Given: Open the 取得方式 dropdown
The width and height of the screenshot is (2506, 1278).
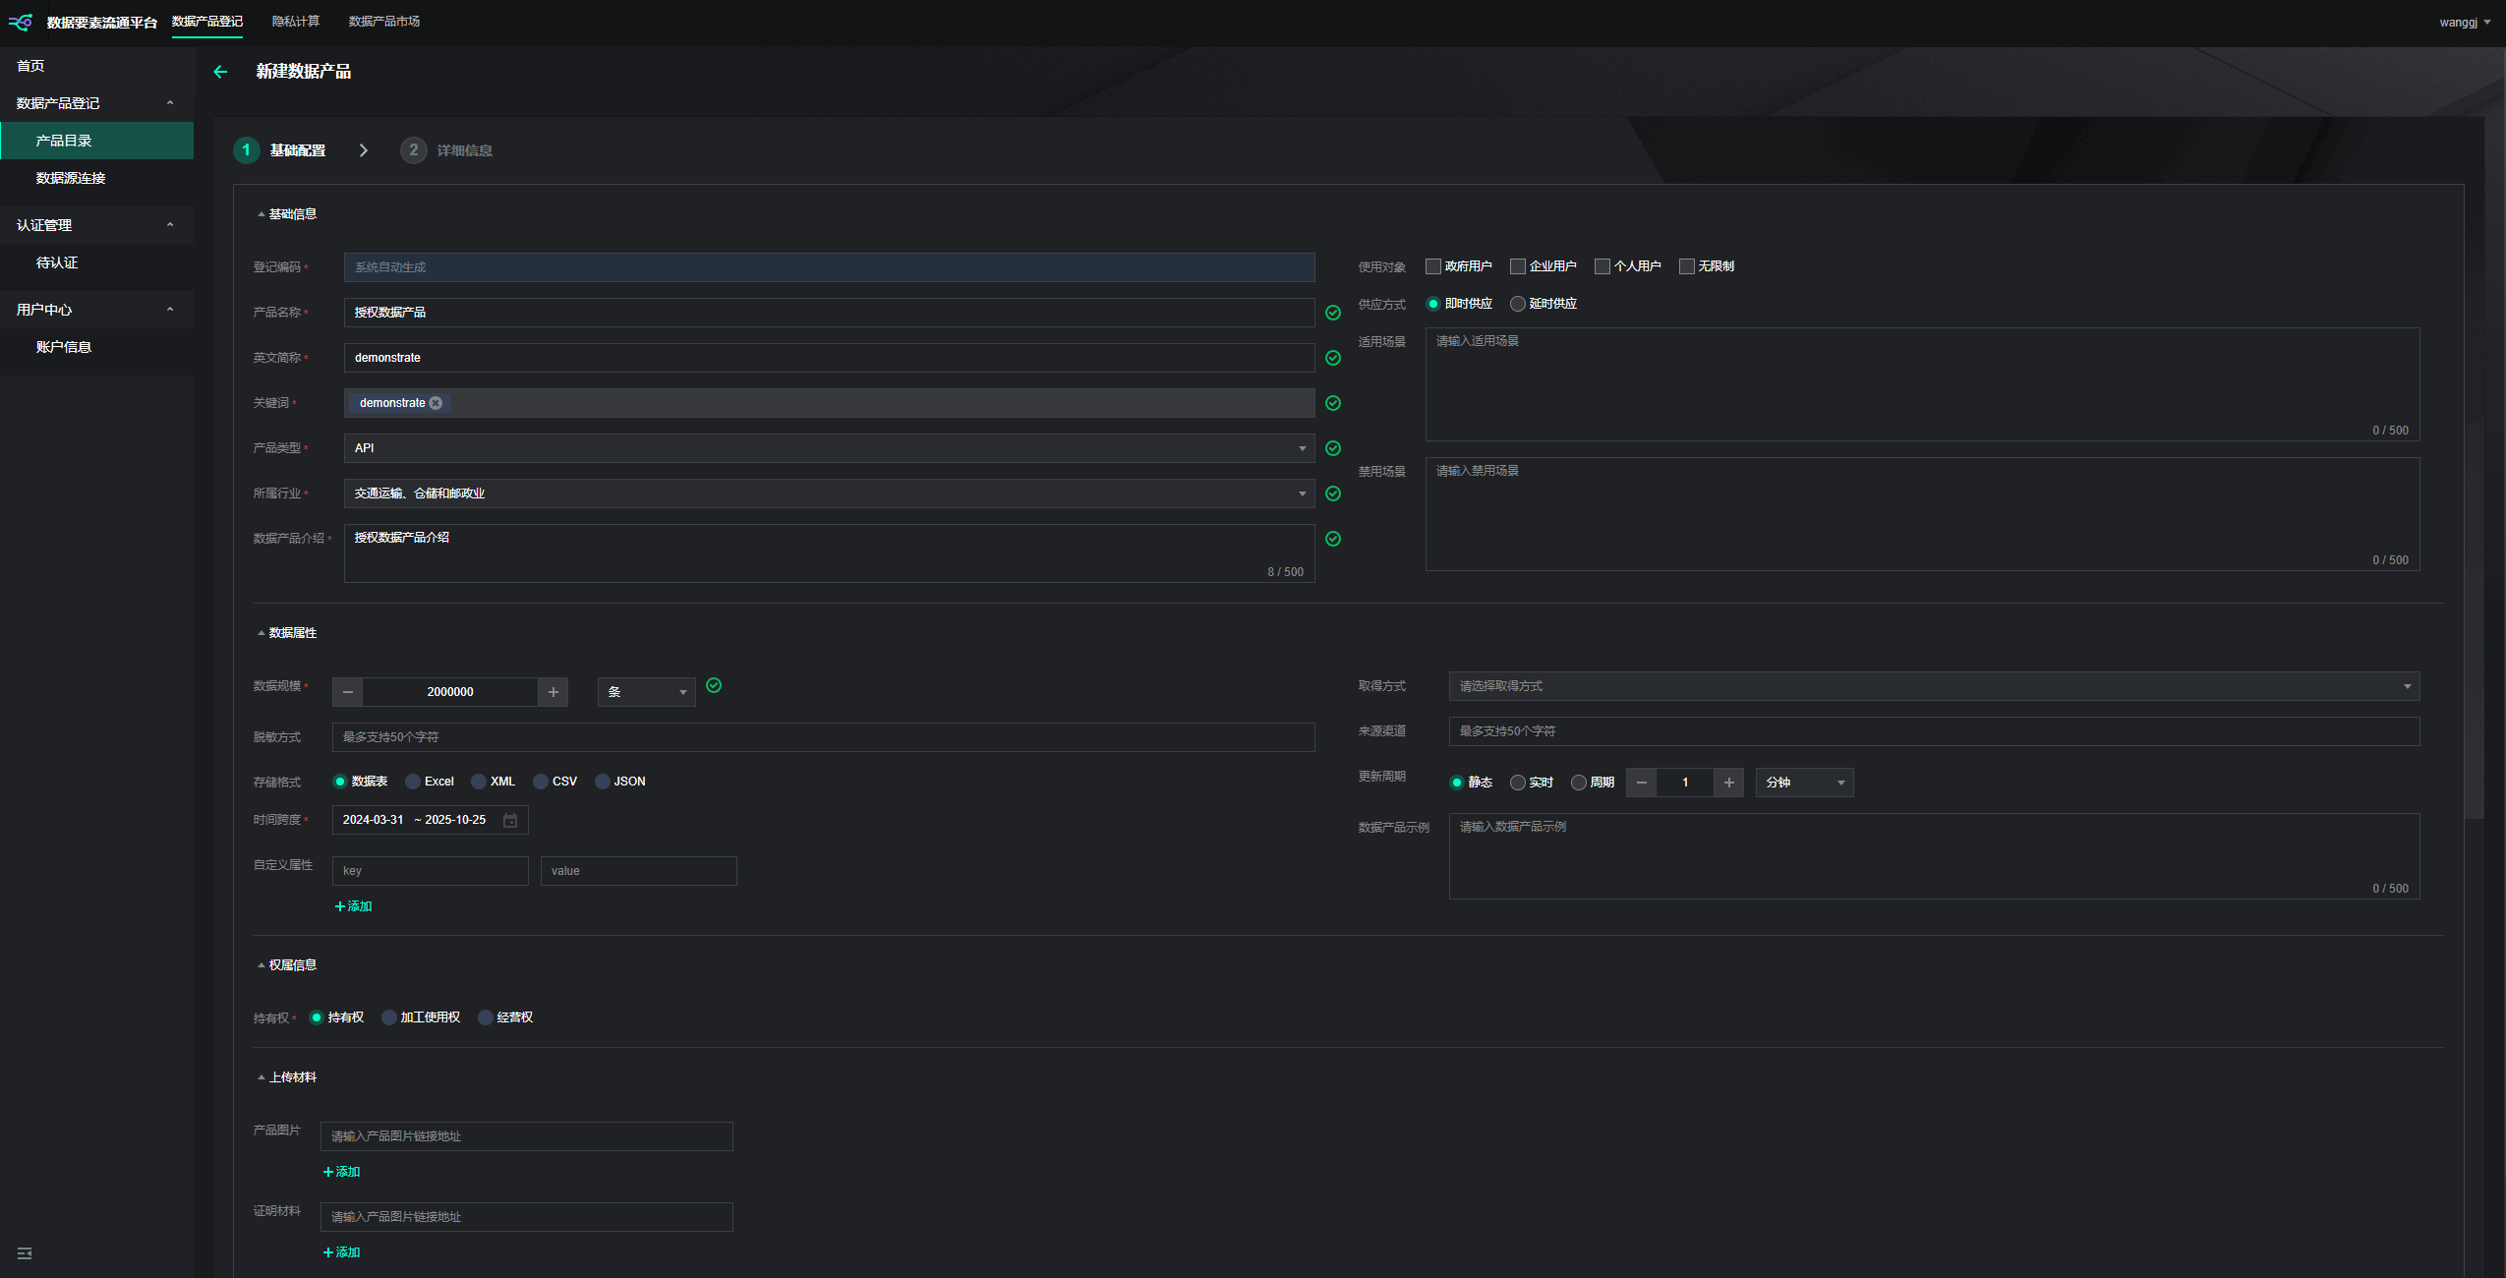Looking at the screenshot, I should pos(1933,686).
